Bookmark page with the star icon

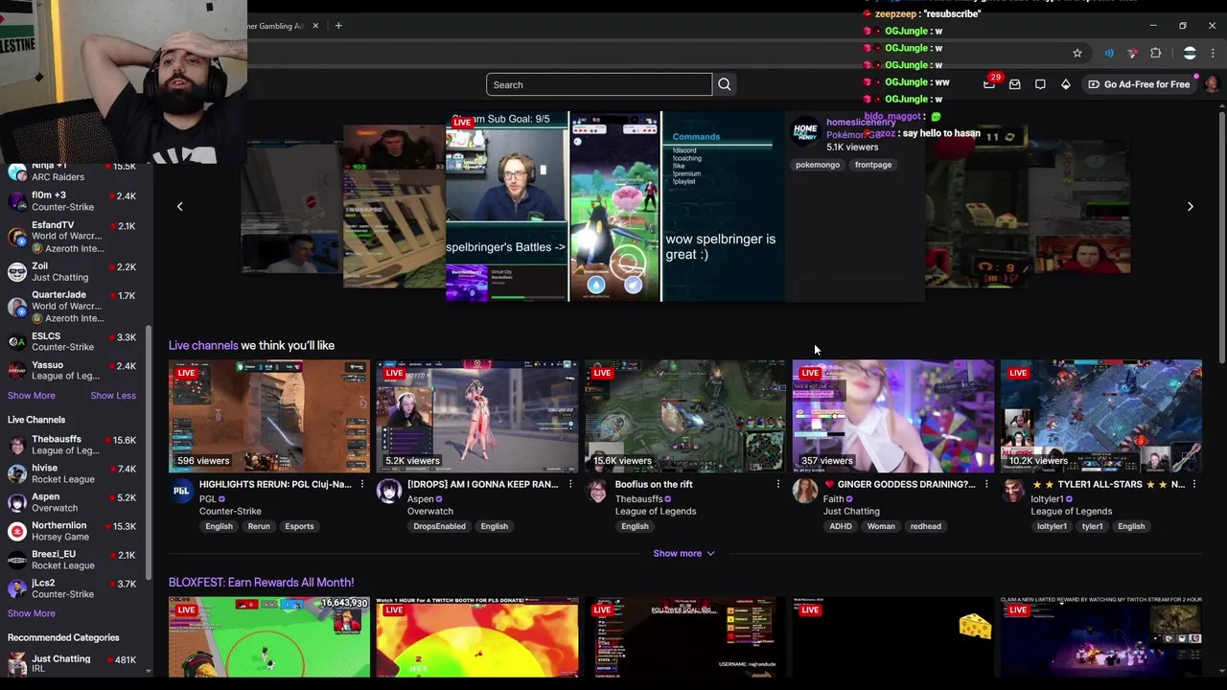click(x=1077, y=53)
